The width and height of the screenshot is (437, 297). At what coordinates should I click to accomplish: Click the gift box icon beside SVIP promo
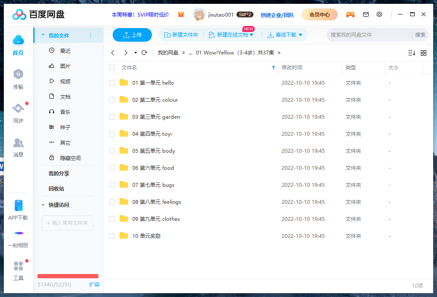[x=181, y=14]
